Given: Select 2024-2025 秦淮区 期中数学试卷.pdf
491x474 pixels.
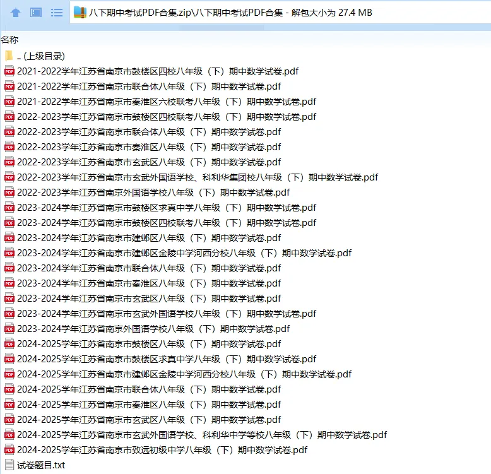Looking at the screenshot, I should (143, 405).
